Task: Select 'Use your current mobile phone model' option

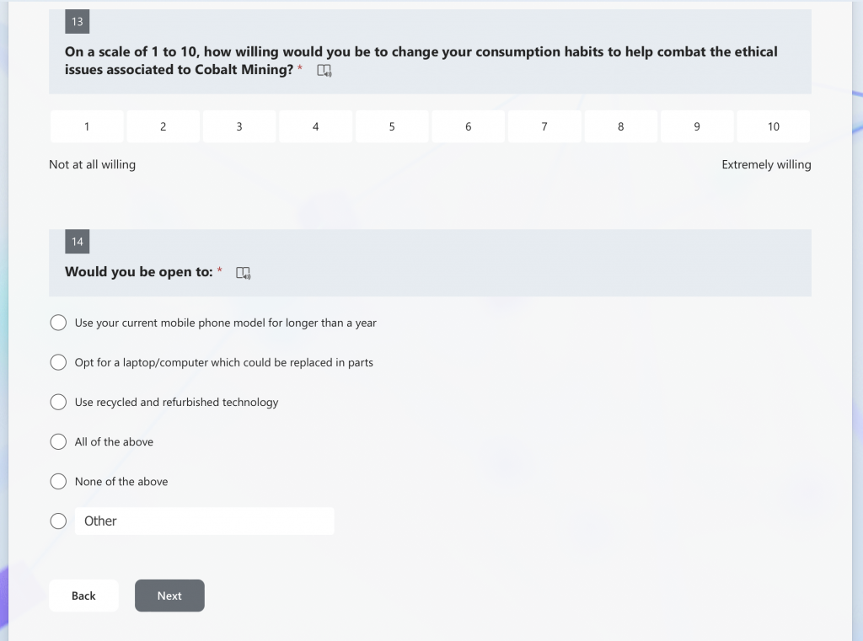Action: click(x=58, y=323)
